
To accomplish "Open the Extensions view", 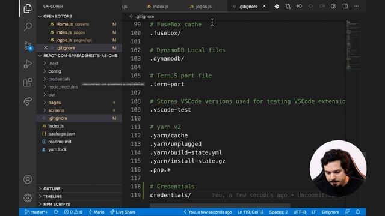I will [x=28, y=82].
